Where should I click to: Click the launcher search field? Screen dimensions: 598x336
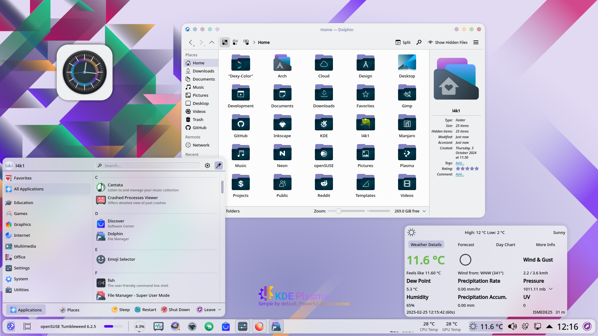point(148,166)
